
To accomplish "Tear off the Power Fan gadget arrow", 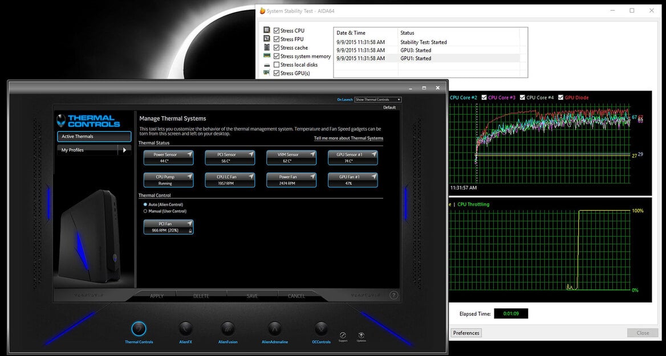I will (312, 177).
